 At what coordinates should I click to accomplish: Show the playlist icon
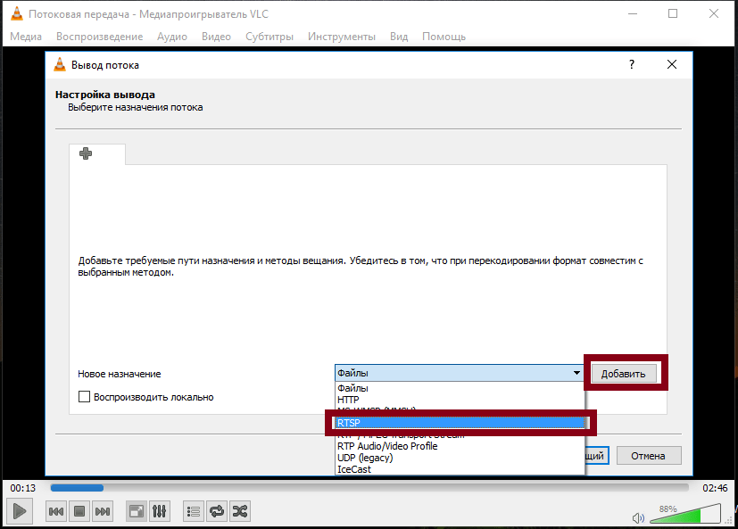(194, 511)
